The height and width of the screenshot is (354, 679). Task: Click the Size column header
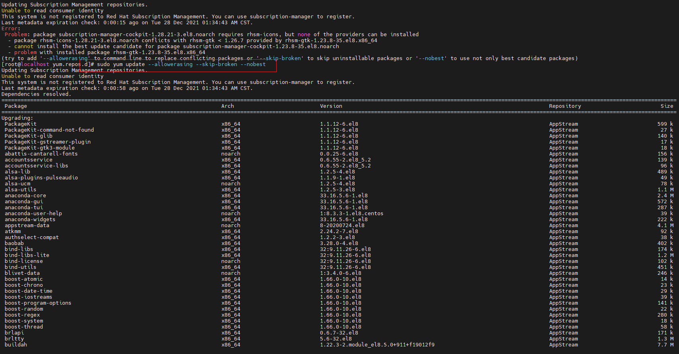pos(667,106)
